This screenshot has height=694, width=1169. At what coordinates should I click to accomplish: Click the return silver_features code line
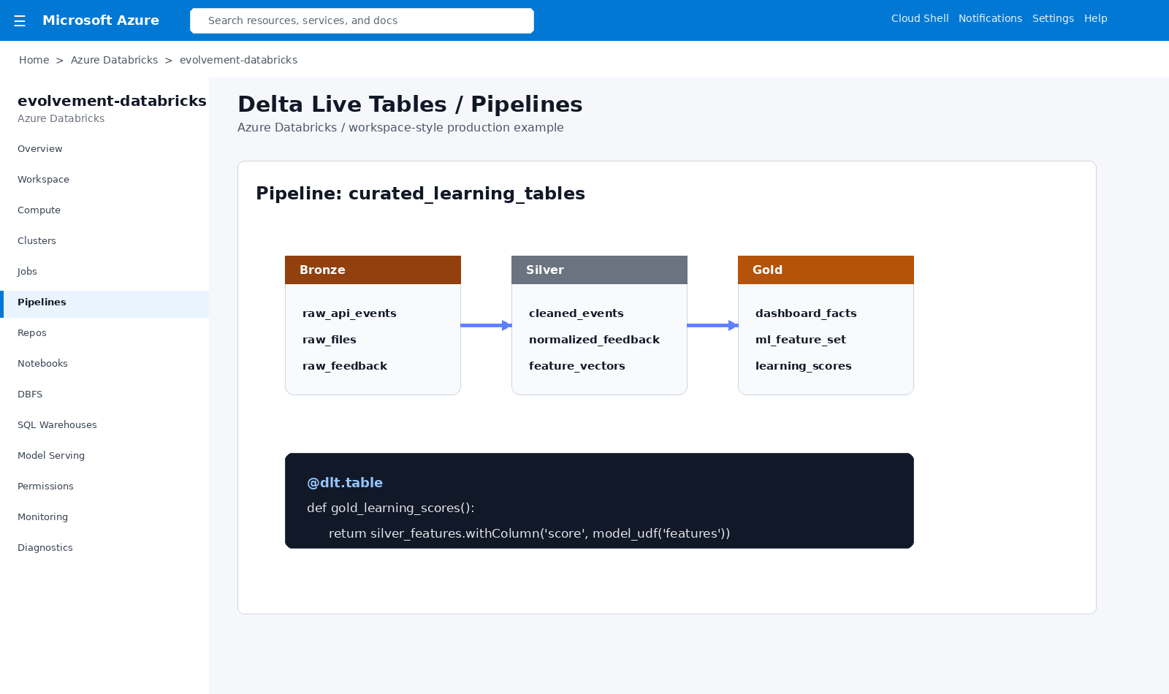(530, 533)
